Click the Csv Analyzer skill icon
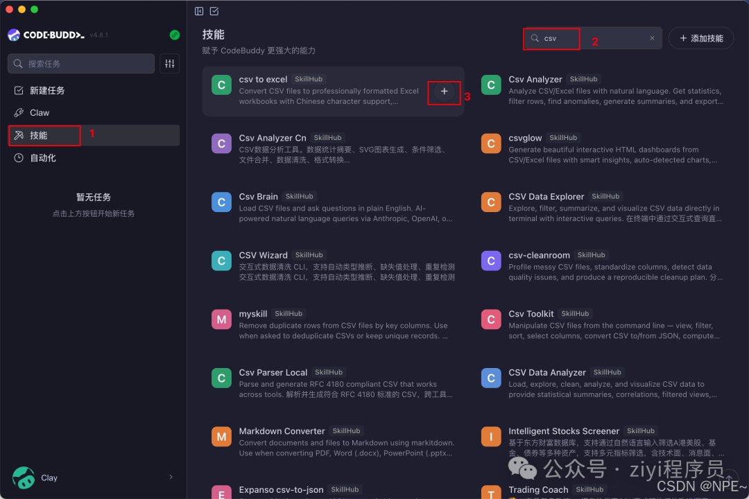The height and width of the screenshot is (499, 749). pos(491,85)
